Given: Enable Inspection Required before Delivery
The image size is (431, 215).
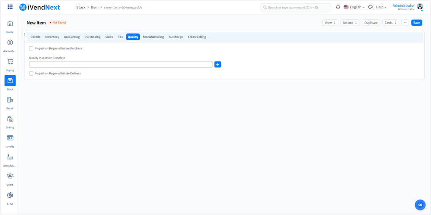Looking at the screenshot, I should [x=31, y=73].
